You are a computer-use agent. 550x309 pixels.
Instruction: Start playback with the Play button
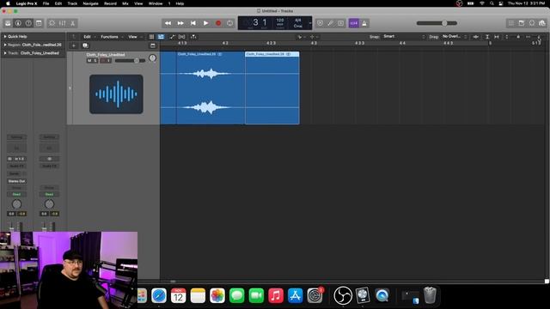click(x=205, y=23)
